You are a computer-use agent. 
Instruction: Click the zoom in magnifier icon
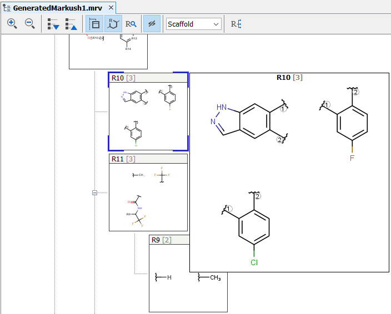[x=12, y=24]
